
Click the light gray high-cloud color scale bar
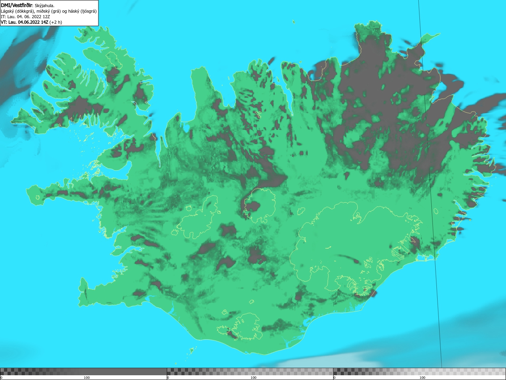[419, 372]
